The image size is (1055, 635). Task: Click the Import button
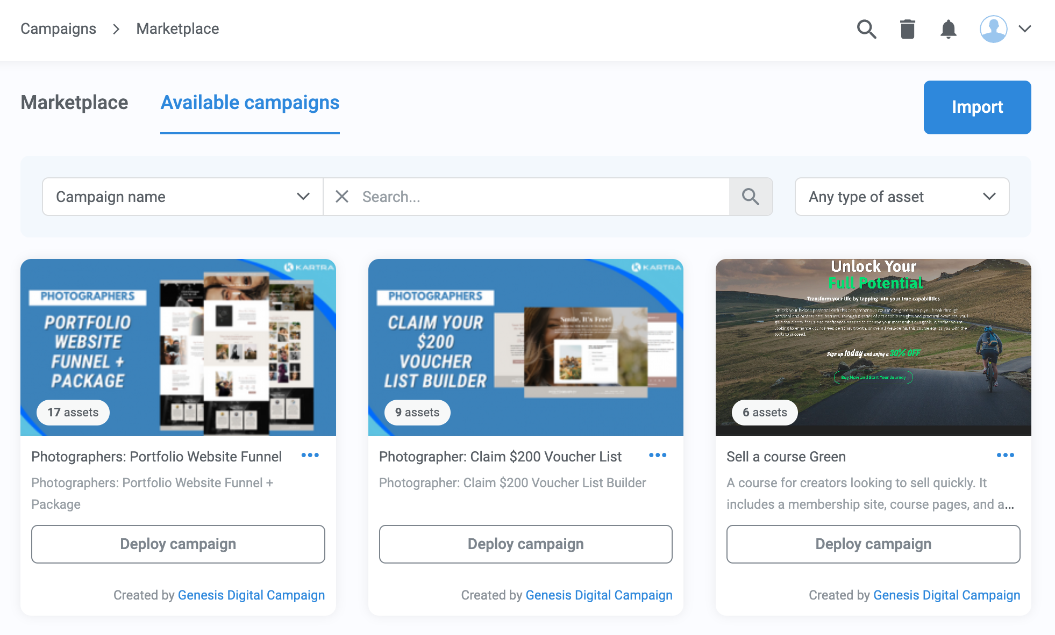pyautogui.click(x=977, y=107)
